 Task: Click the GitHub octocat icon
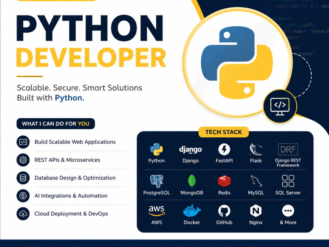(224, 211)
